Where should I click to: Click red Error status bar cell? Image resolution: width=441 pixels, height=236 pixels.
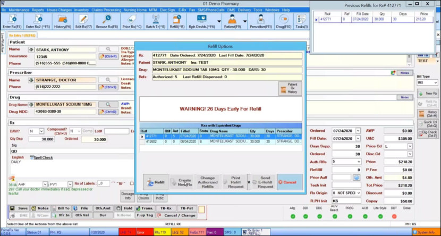click(x=145, y=232)
